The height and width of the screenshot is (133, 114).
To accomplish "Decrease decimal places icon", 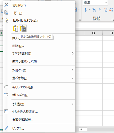I will (111, 10).
